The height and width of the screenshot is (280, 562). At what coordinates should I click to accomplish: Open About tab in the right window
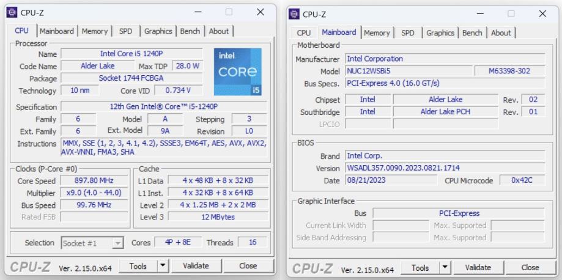pyautogui.click(x=501, y=32)
